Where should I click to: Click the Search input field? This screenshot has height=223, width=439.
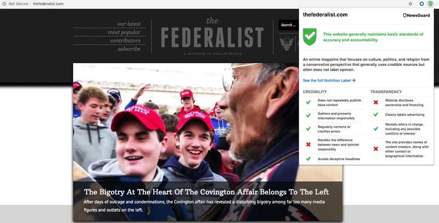(x=289, y=25)
